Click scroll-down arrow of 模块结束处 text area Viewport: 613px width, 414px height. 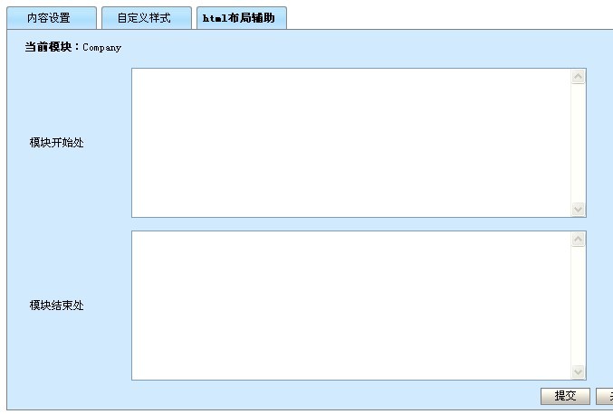pyautogui.click(x=579, y=372)
